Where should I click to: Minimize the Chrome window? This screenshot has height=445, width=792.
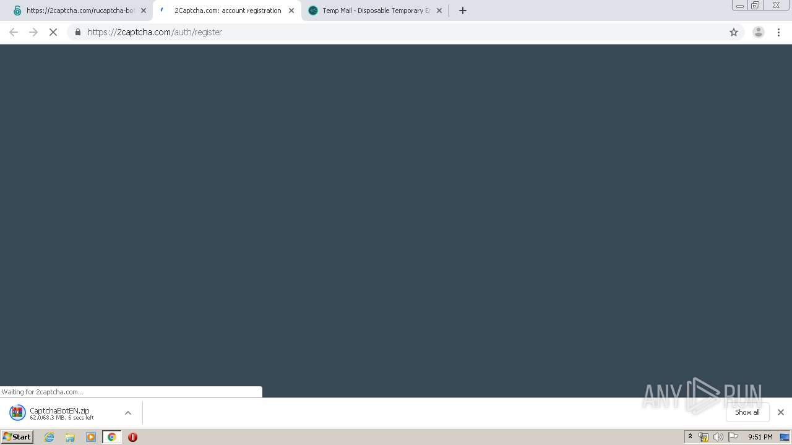coord(740,6)
